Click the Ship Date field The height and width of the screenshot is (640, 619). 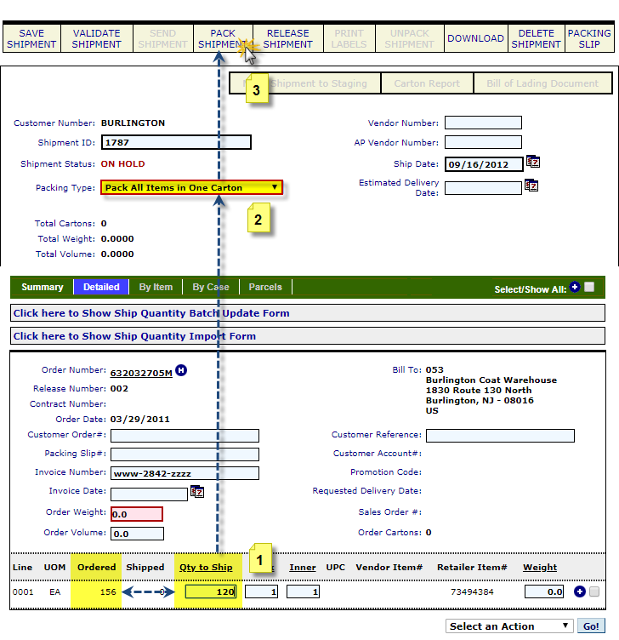click(x=484, y=164)
